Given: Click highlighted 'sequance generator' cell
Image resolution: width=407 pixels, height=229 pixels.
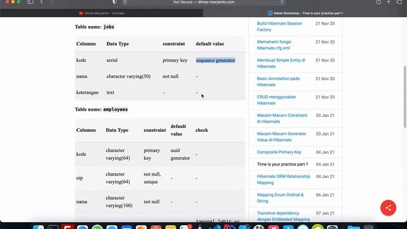Looking at the screenshot, I should [216, 60].
